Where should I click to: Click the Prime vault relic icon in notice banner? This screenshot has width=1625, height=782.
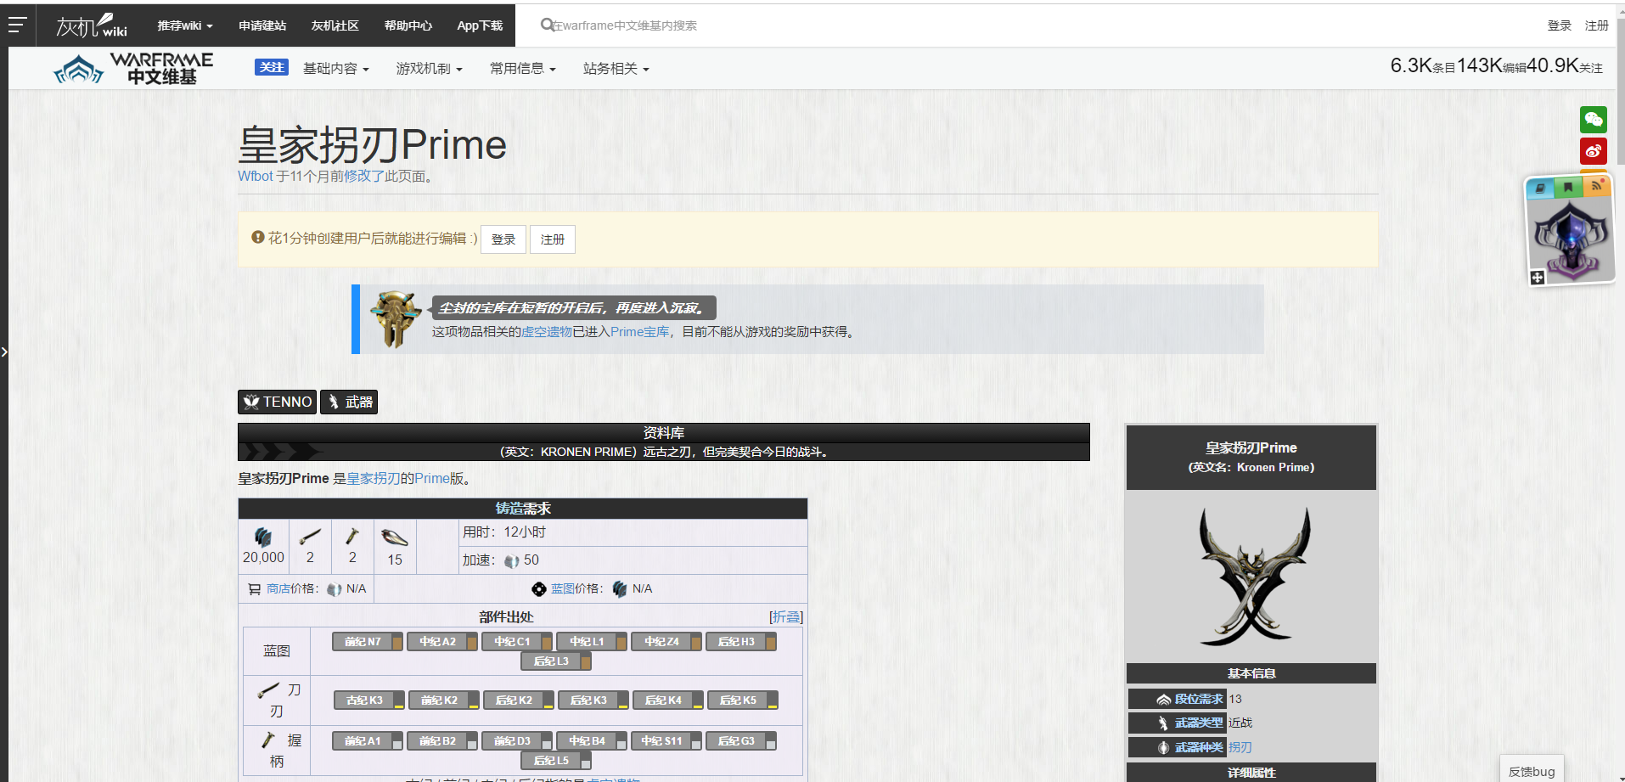pyautogui.click(x=395, y=319)
